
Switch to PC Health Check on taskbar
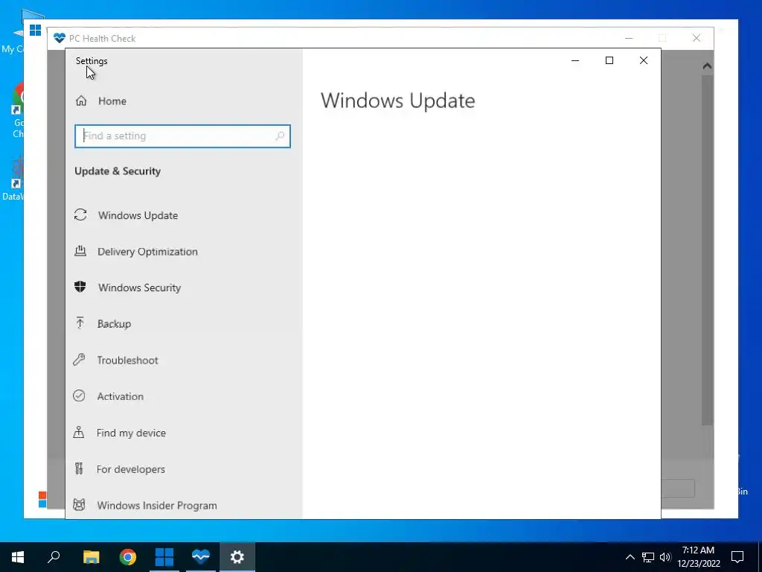pos(201,557)
